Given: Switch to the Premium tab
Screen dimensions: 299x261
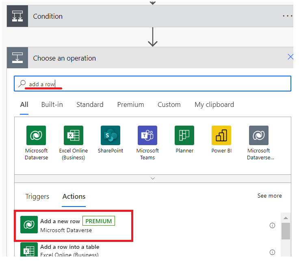Looking at the screenshot, I should (x=131, y=105).
